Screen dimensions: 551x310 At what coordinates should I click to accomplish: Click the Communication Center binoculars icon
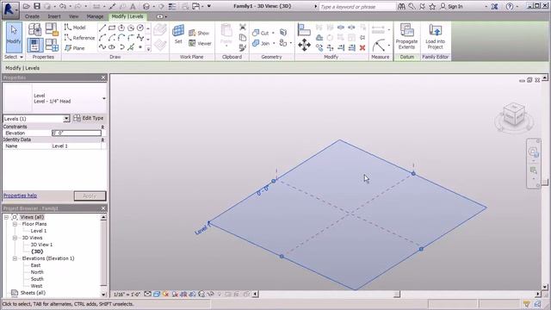[401, 6]
